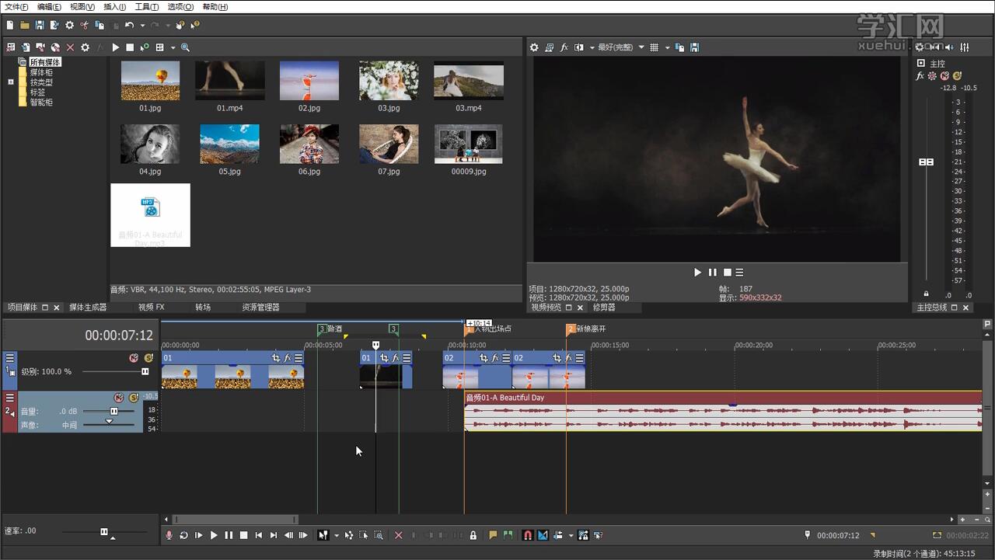Open video output FX in preview toolbar
The height and width of the screenshot is (560, 995).
point(564,47)
